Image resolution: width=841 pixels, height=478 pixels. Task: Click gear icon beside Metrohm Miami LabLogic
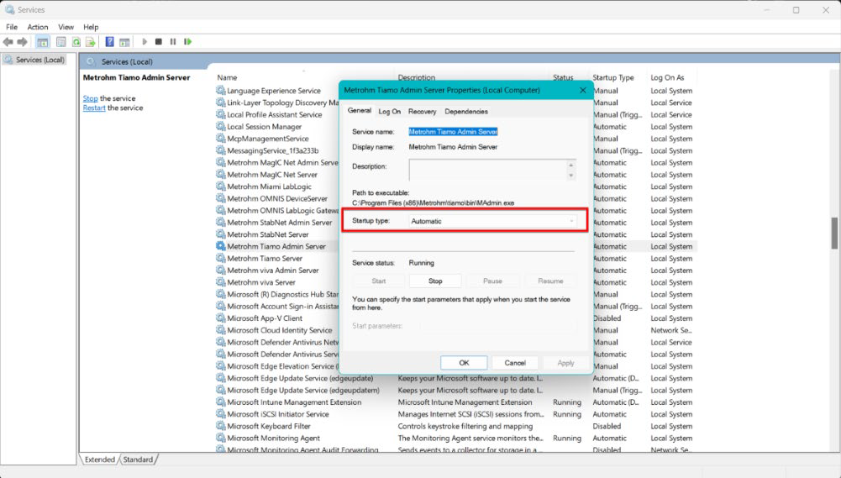[220, 186]
